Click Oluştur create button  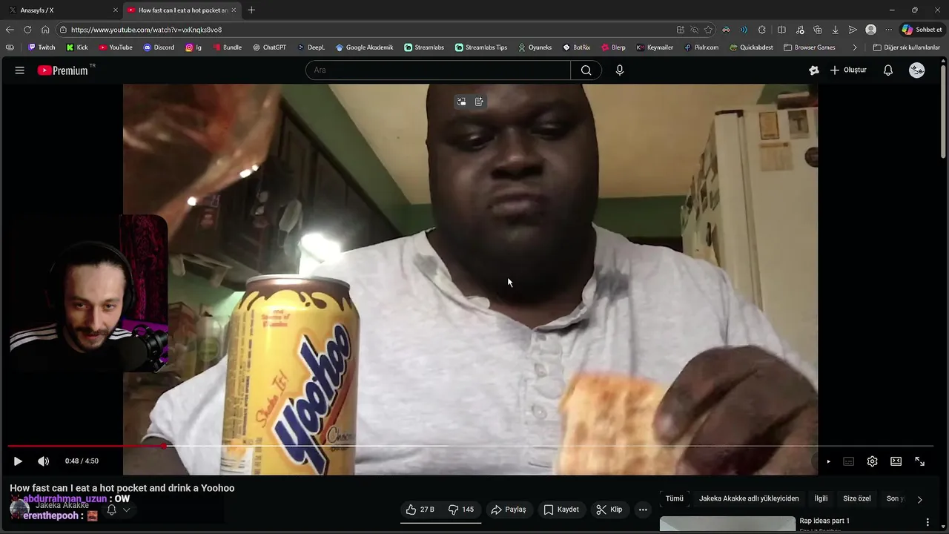click(x=848, y=70)
